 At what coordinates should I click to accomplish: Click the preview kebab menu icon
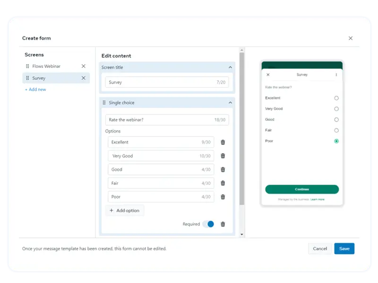point(336,75)
